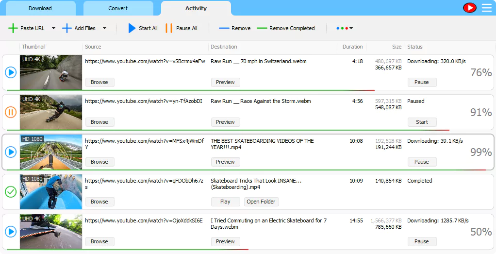
Task: Click thumbnail of Race Against the Storm video
Action: [51, 112]
